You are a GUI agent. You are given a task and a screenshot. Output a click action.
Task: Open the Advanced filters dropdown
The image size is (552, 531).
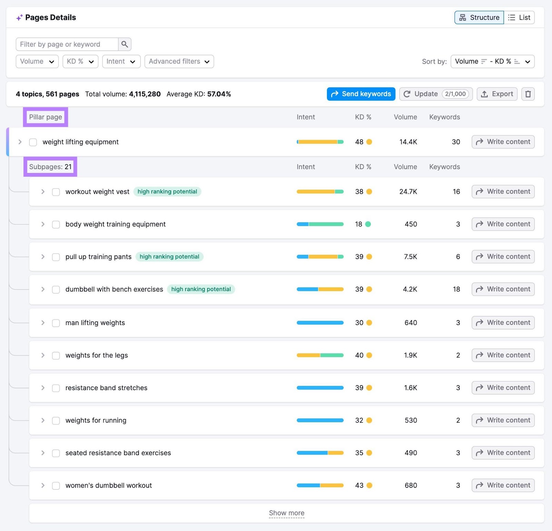179,61
